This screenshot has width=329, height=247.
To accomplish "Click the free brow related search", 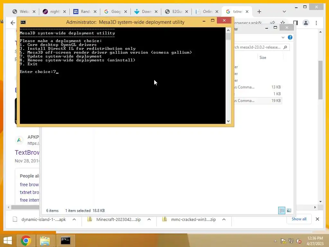I will pyautogui.click(x=29, y=184).
